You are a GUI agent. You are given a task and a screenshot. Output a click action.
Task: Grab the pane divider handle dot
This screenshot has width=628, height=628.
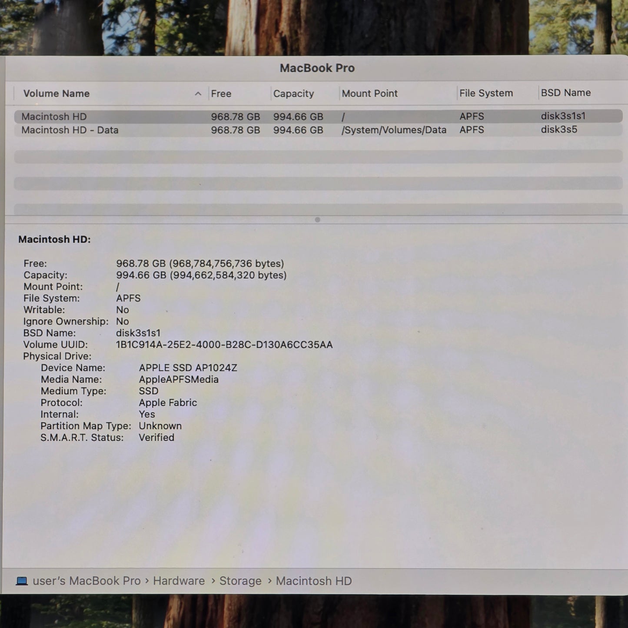click(317, 219)
